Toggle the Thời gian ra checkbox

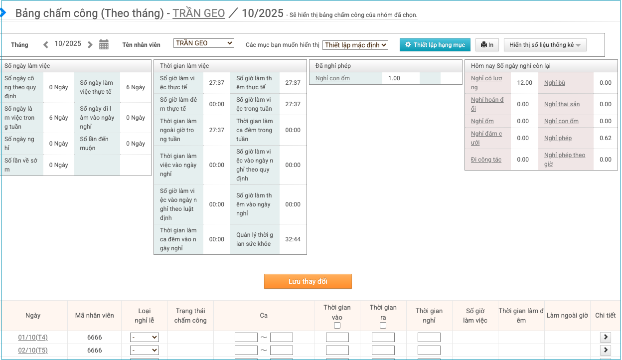(383, 326)
